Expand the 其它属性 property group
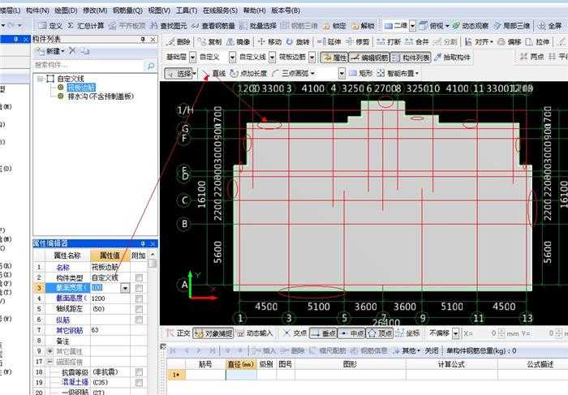This screenshot has height=395, width=568. [x=49, y=351]
